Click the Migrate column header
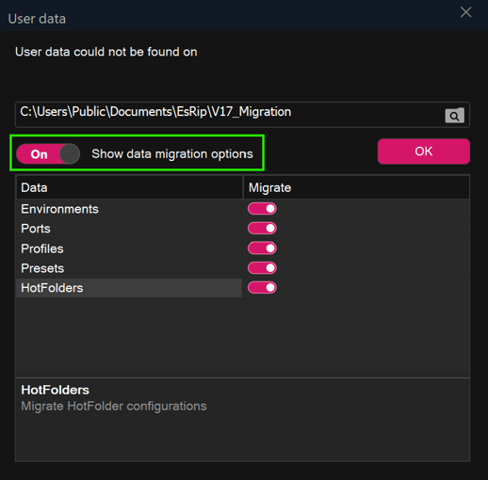 click(356, 187)
